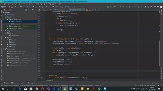Viewport: 163px width, 91px height.
Task: Open the Navigate menu
Action: [15, 4]
